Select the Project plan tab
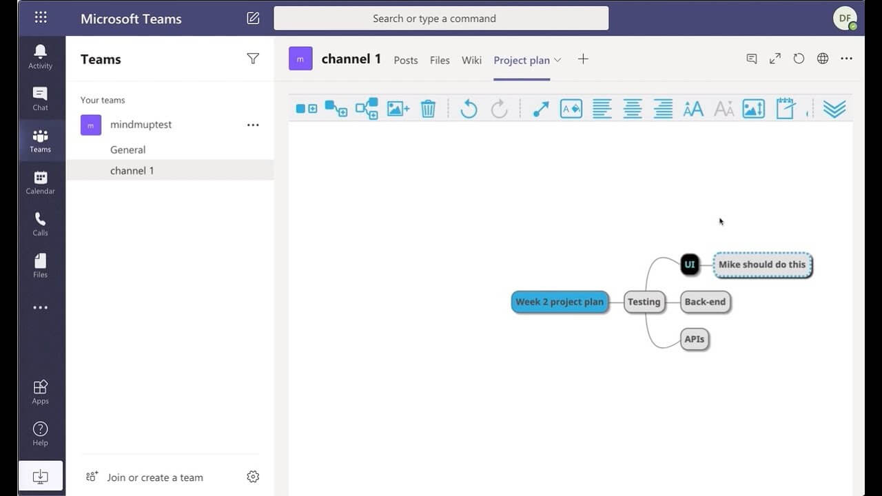Viewport: 882px width, 496px height. point(522,60)
